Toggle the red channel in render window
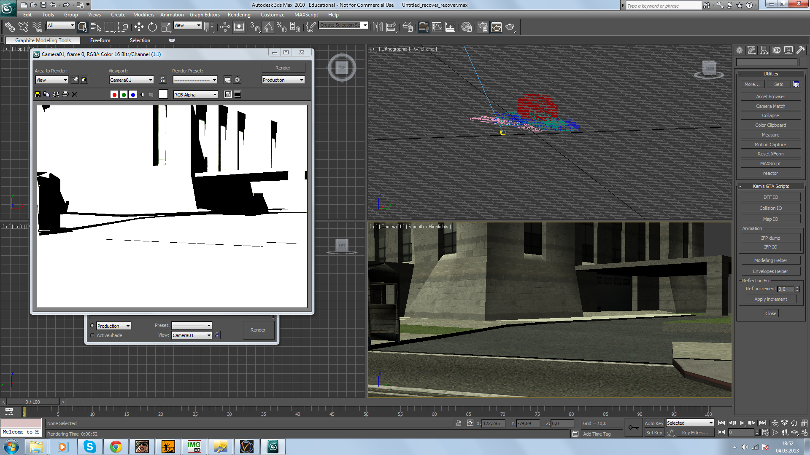810x455 pixels. [x=114, y=95]
